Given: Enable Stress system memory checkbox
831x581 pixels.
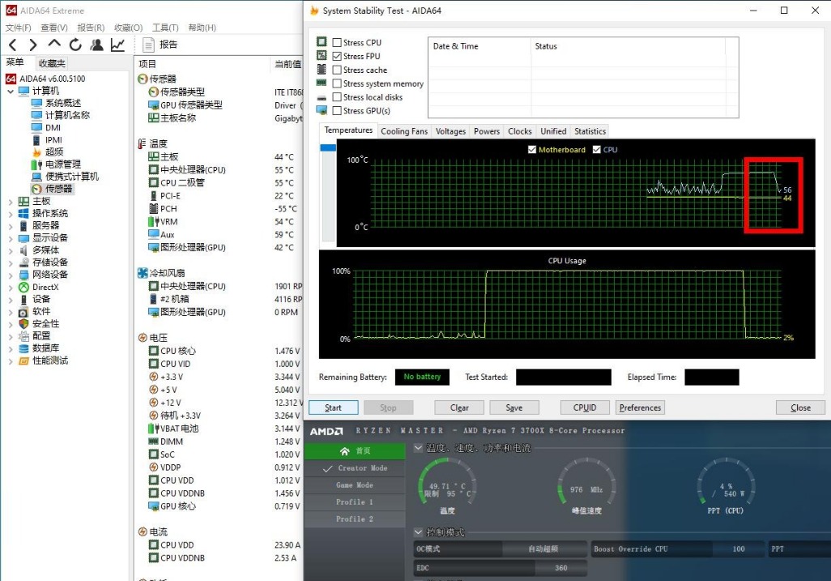Looking at the screenshot, I should 337,83.
